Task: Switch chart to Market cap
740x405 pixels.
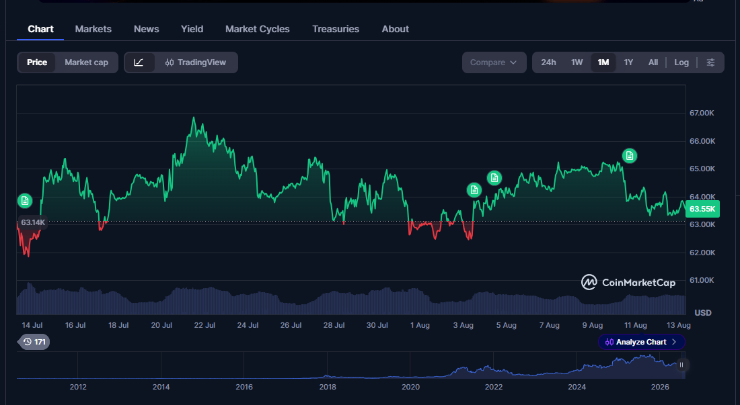Action: coord(86,62)
